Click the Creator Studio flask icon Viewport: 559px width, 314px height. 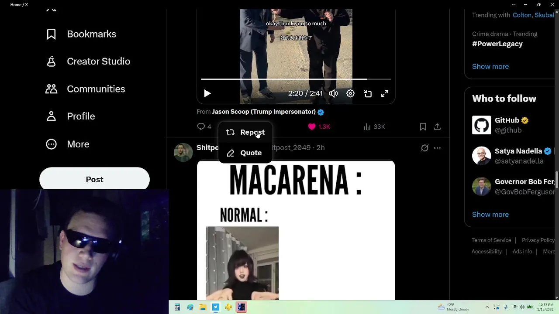[52, 61]
